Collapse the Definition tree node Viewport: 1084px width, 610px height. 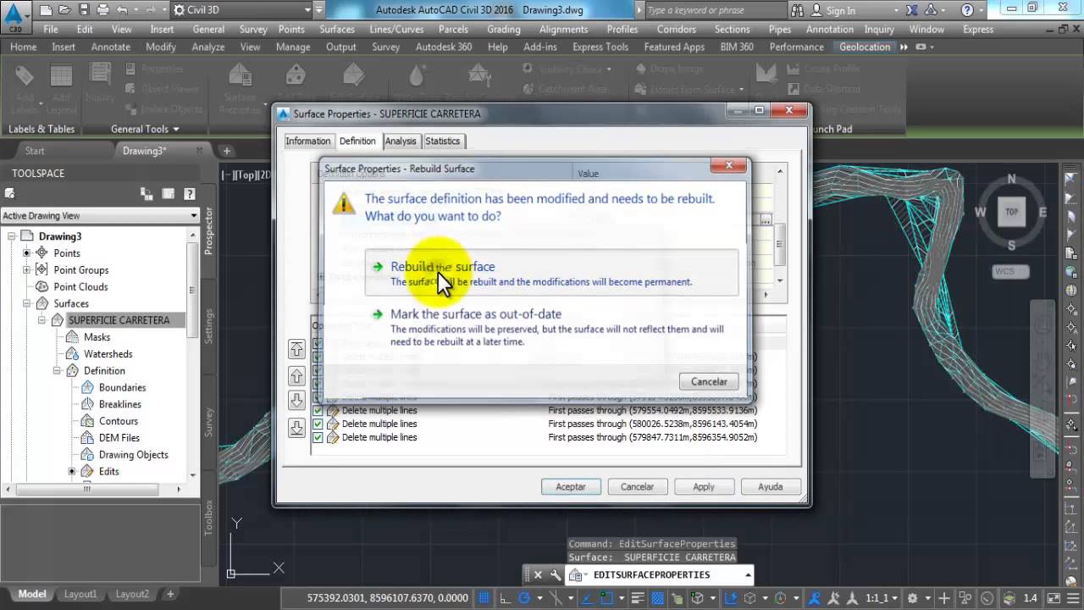point(57,370)
